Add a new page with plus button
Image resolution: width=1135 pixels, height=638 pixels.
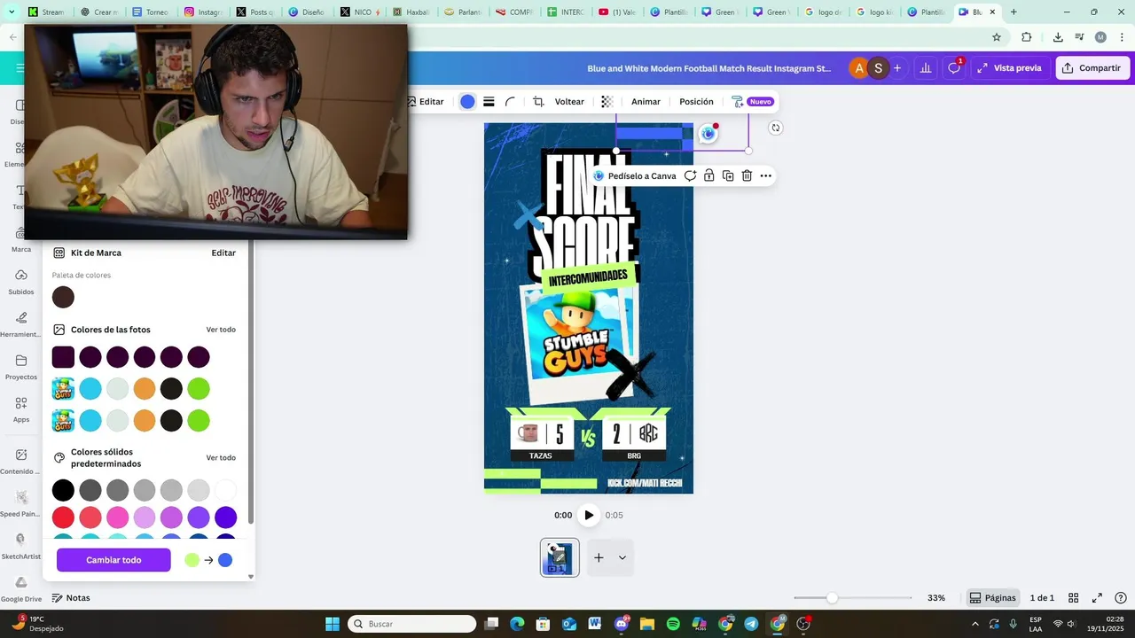(x=599, y=557)
